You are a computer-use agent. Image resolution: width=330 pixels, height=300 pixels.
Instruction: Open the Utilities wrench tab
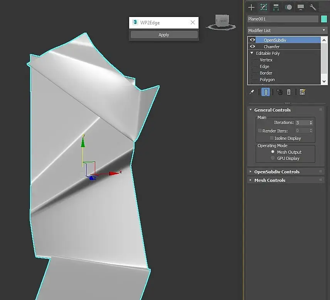(x=313, y=7)
